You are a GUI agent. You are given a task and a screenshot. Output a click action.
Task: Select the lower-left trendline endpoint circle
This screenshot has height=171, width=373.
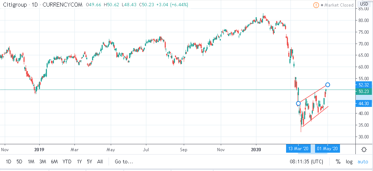pos(298,104)
